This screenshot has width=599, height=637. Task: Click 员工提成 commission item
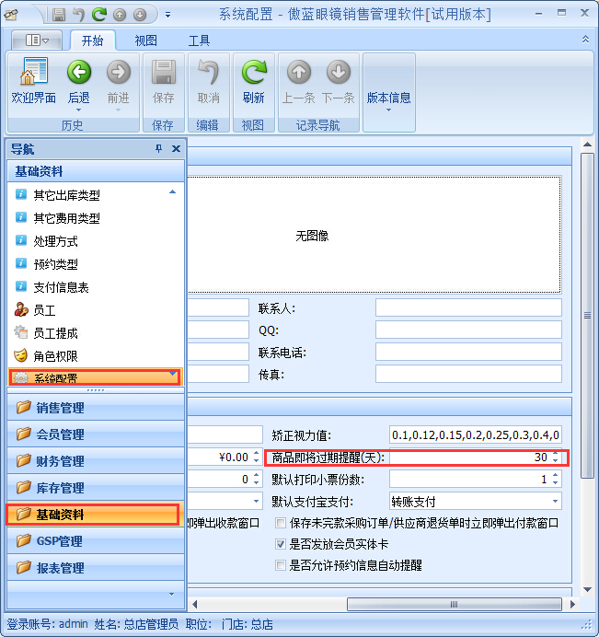pos(55,333)
